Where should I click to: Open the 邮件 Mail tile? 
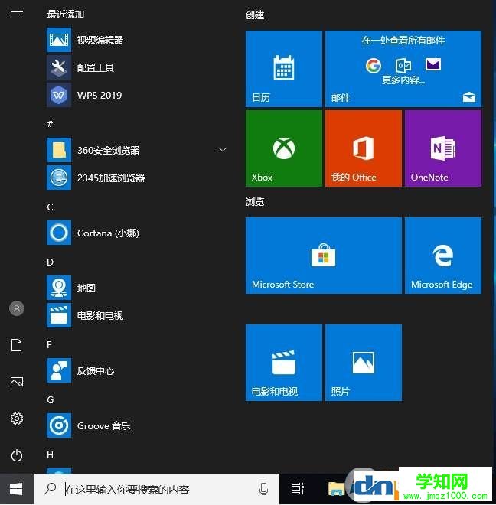[x=403, y=69]
